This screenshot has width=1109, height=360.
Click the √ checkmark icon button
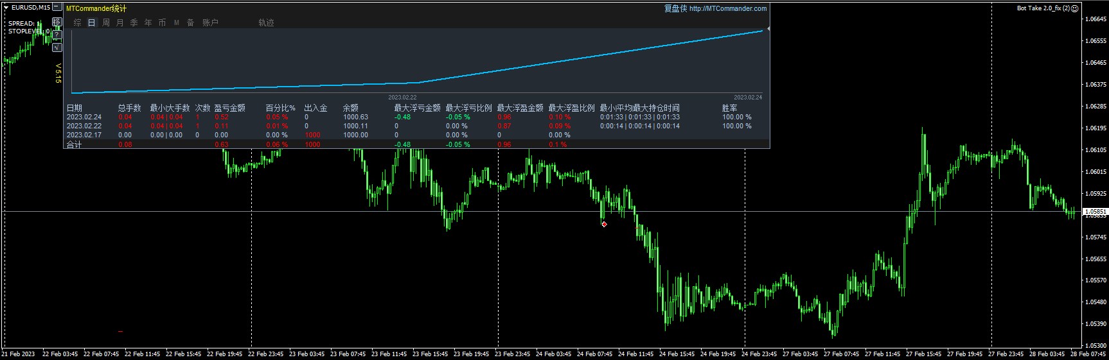click(57, 47)
